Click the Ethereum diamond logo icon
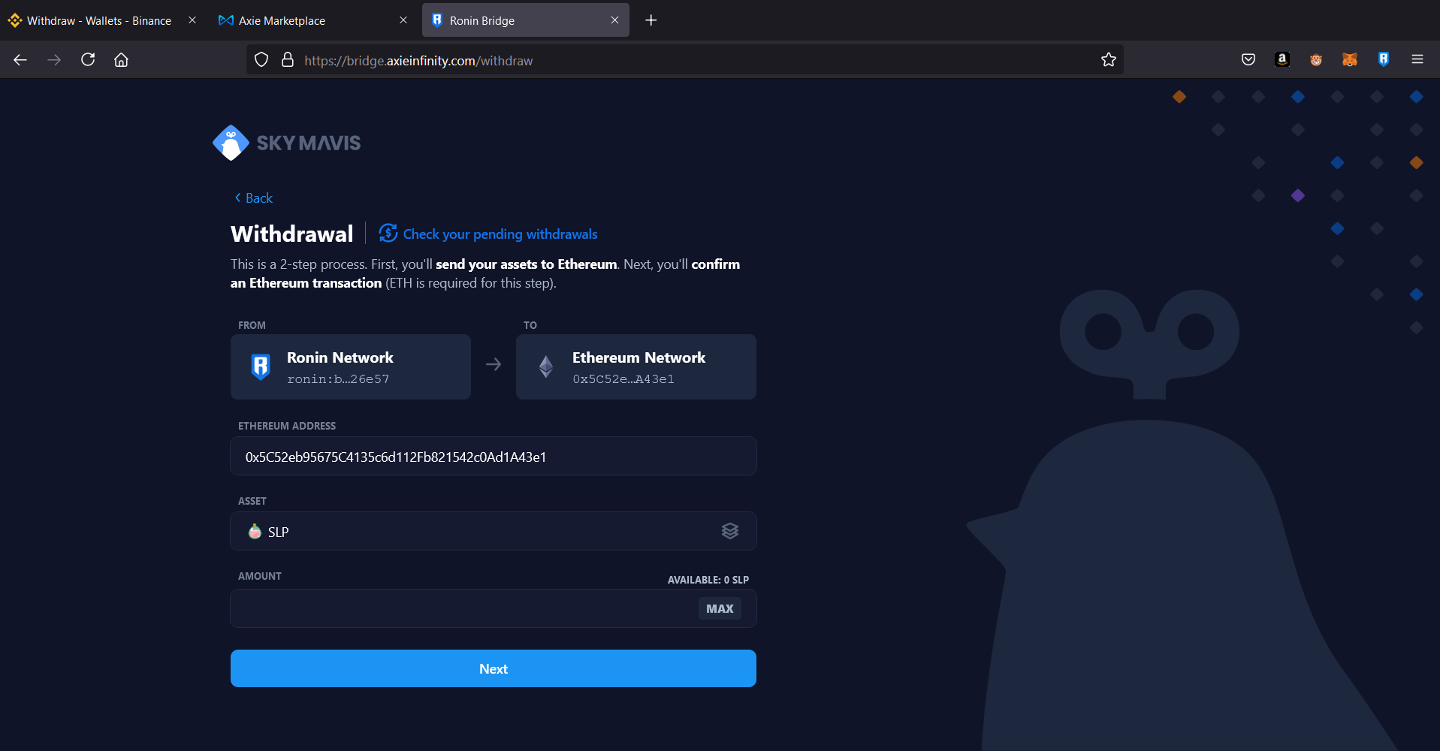Viewport: 1440px width, 751px height. (546, 366)
